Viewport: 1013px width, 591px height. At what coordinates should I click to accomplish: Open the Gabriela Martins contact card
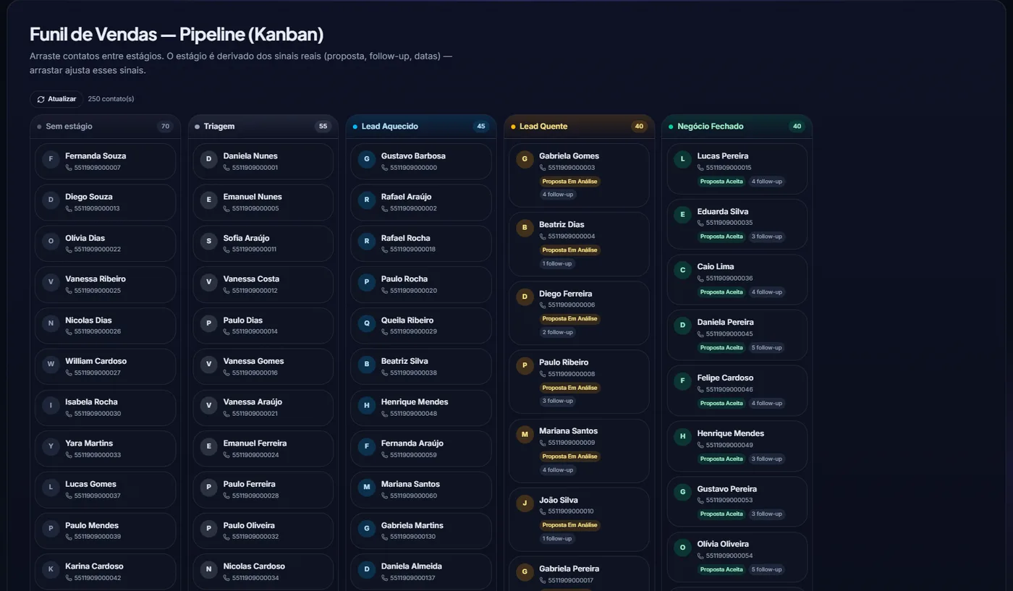(x=421, y=531)
